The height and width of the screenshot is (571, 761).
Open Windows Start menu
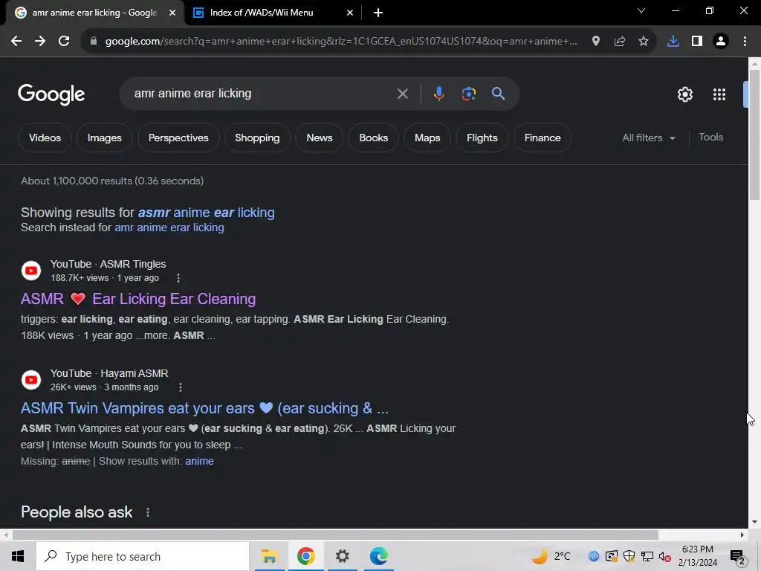click(x=18, y=556)
